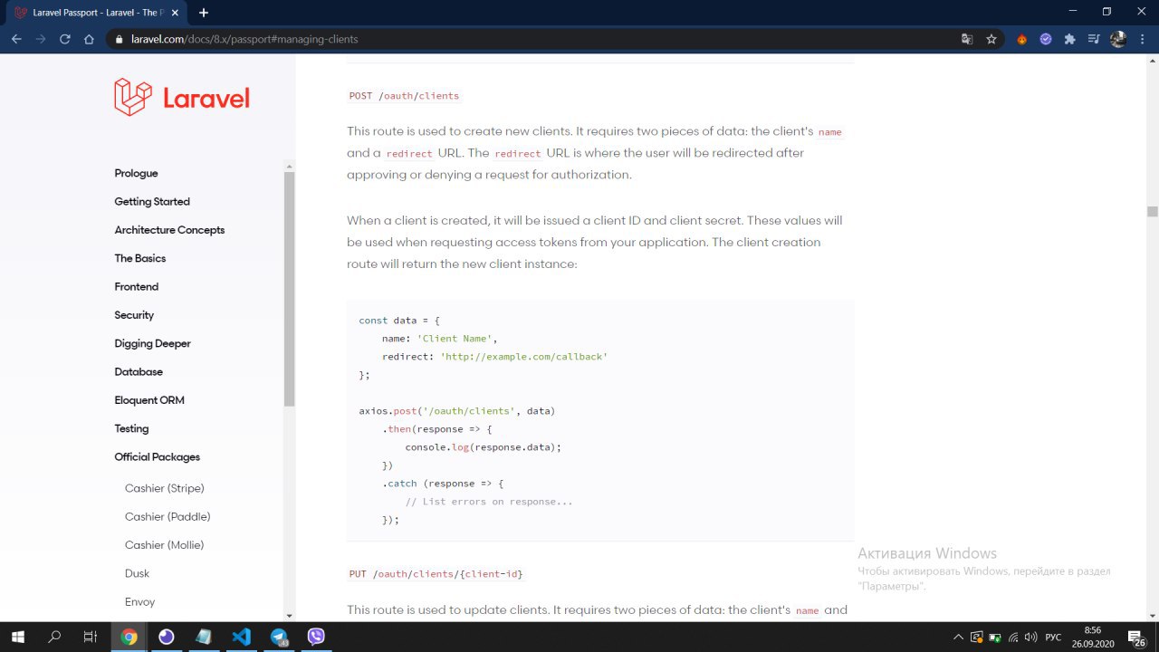
Task: Expand the Prologue sidebar section
Action: pos(136,173)
